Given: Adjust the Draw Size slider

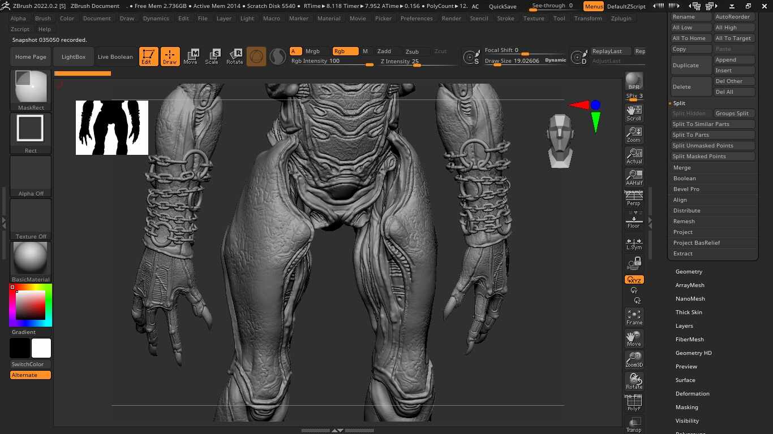Looking at the screenshot, I should coord(525,60).
